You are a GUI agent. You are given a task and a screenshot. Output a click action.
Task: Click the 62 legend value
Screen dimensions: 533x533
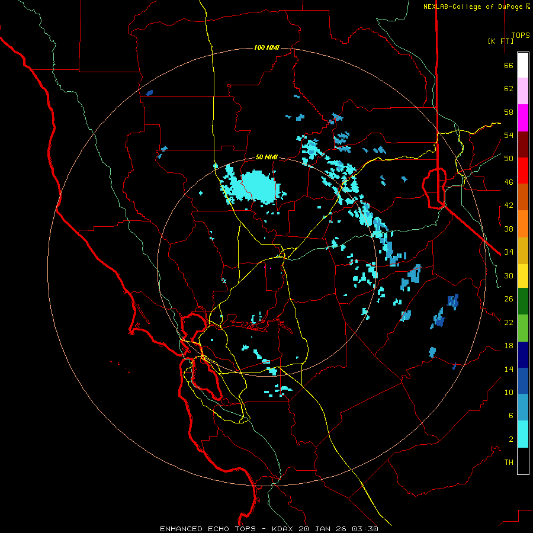pos(509,89)
